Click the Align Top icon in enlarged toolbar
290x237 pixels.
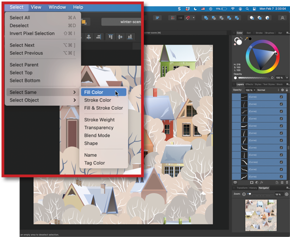point(111,37)
